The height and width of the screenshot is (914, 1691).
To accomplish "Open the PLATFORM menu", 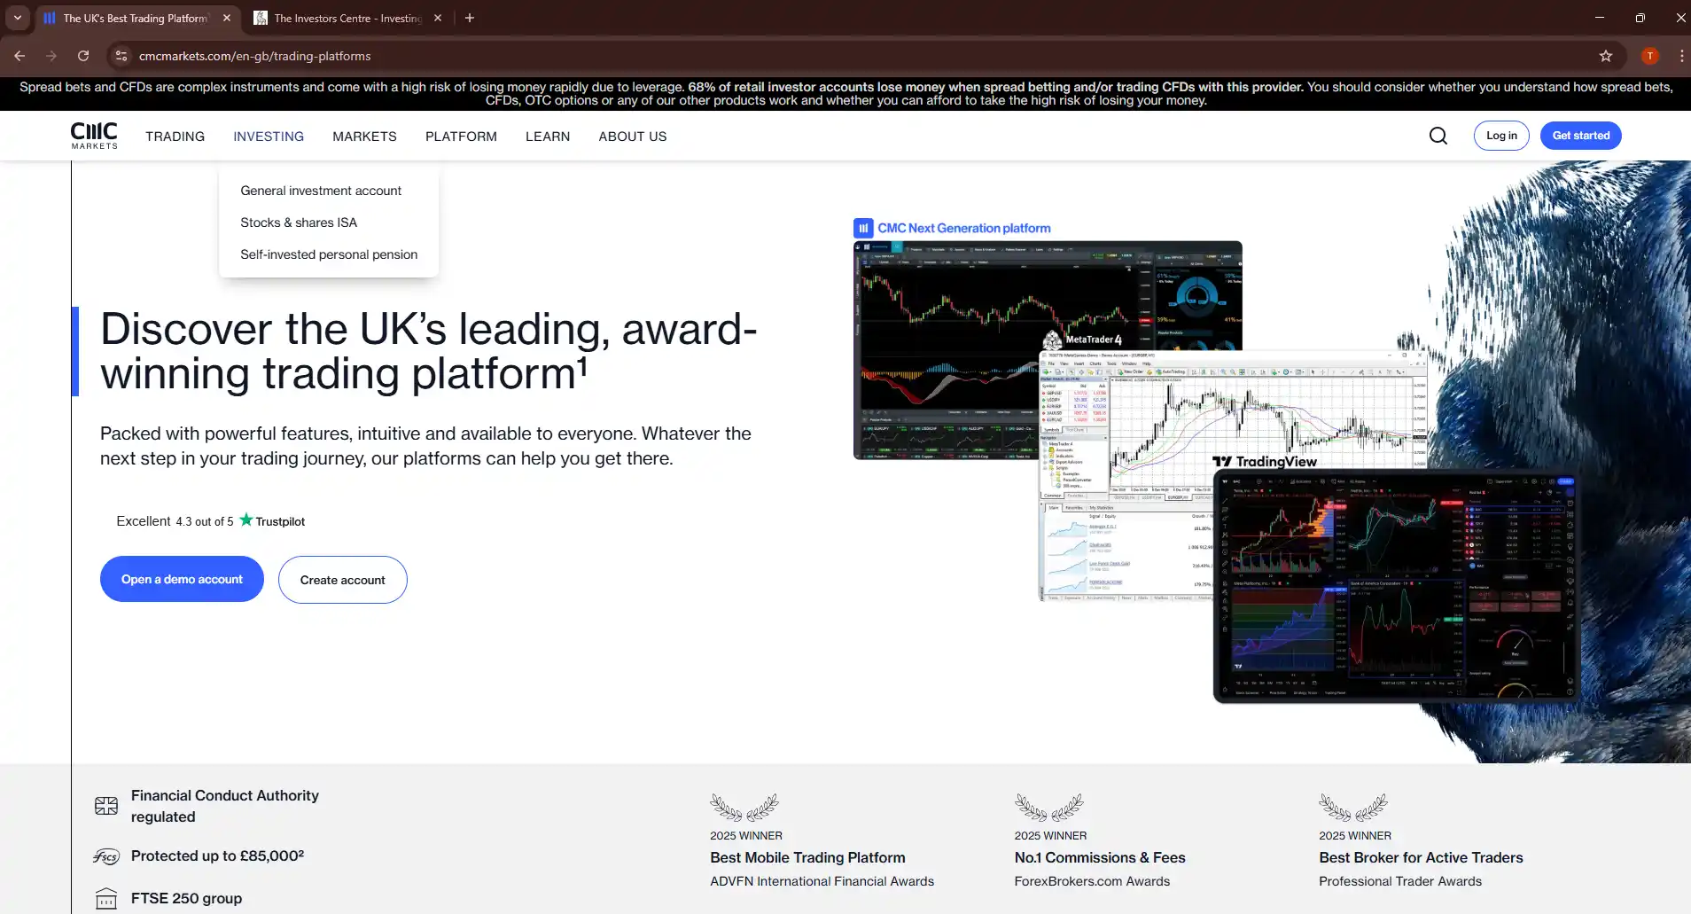I will [461, 137].
